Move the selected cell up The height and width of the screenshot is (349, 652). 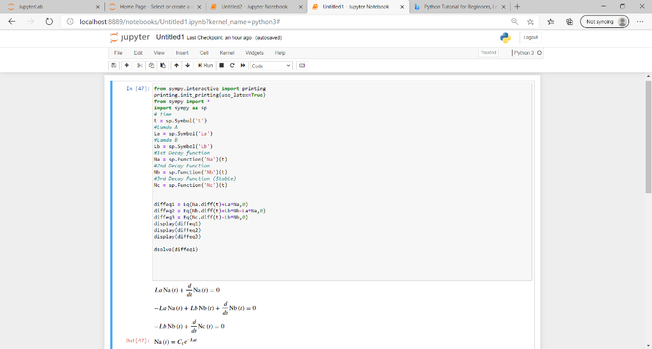click(176, 65)
